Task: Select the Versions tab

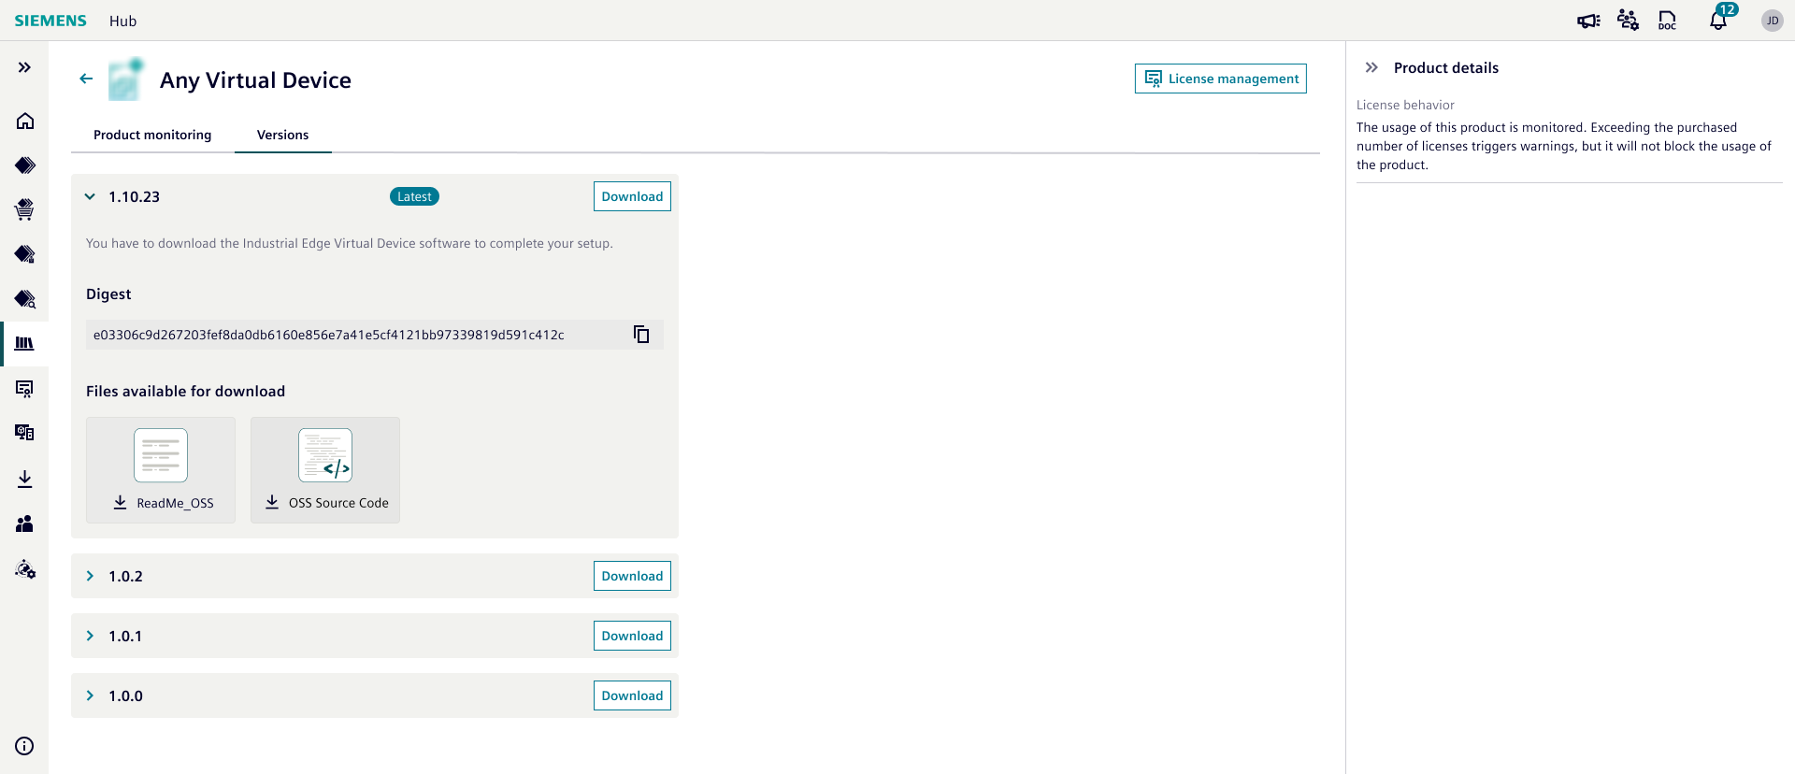Action: click(x=282, y=136)
